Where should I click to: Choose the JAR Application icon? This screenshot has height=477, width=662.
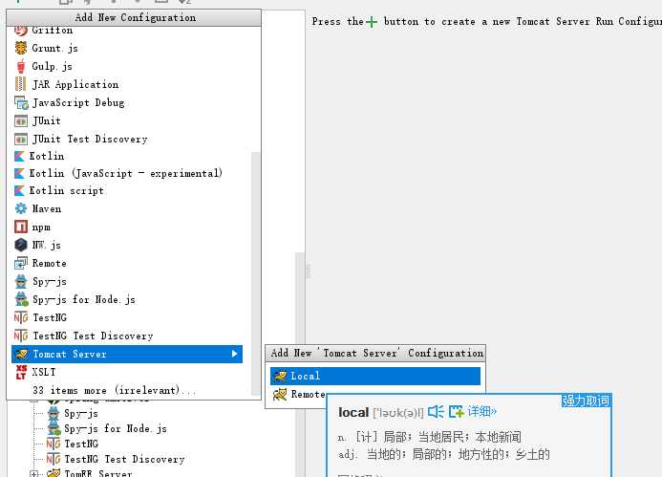pos(21,84)
